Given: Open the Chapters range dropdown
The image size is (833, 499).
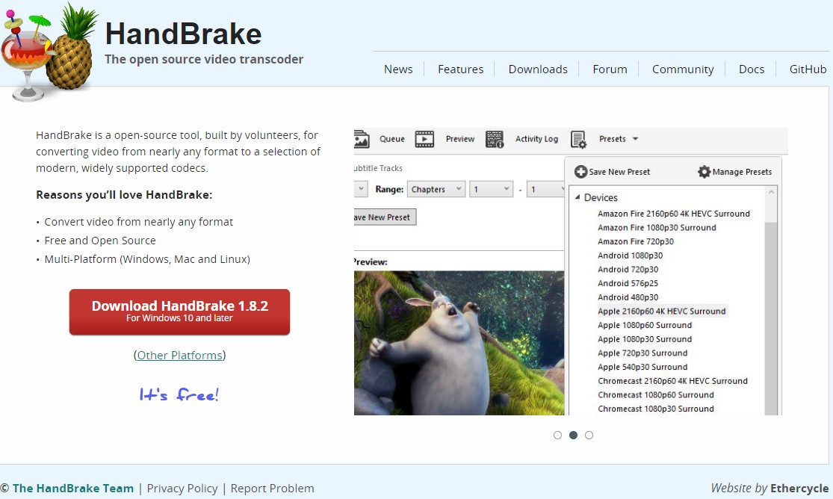Looking at the screenshot, I should [436, 189].
